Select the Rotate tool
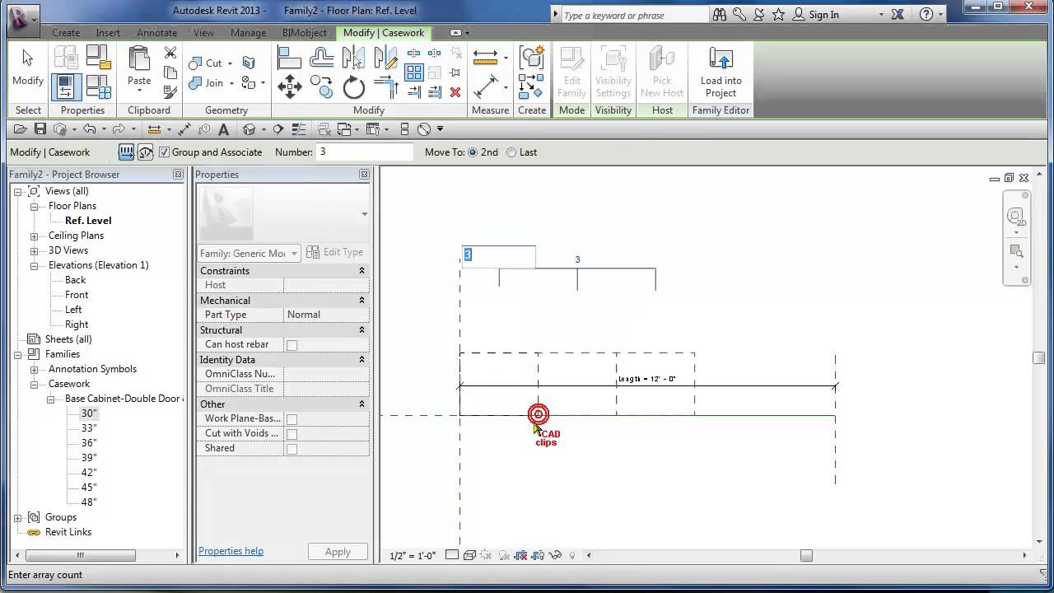The height and width of the screenshot is (593, 1054). click(353, 86)
